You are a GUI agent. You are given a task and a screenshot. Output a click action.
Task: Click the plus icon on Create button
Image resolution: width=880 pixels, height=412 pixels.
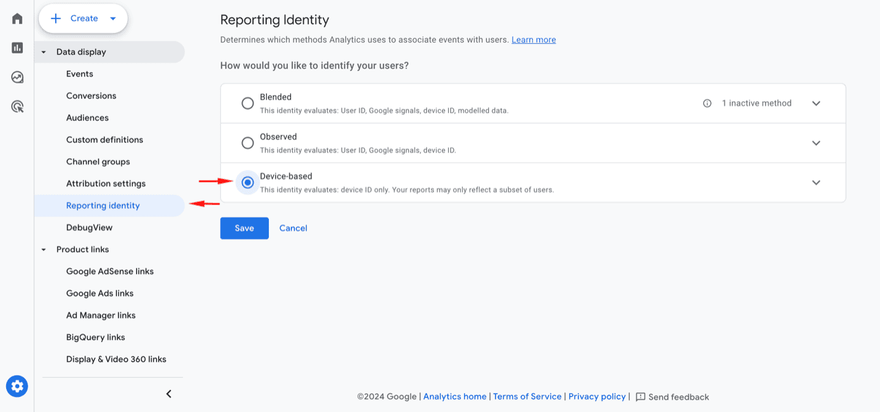56,19
